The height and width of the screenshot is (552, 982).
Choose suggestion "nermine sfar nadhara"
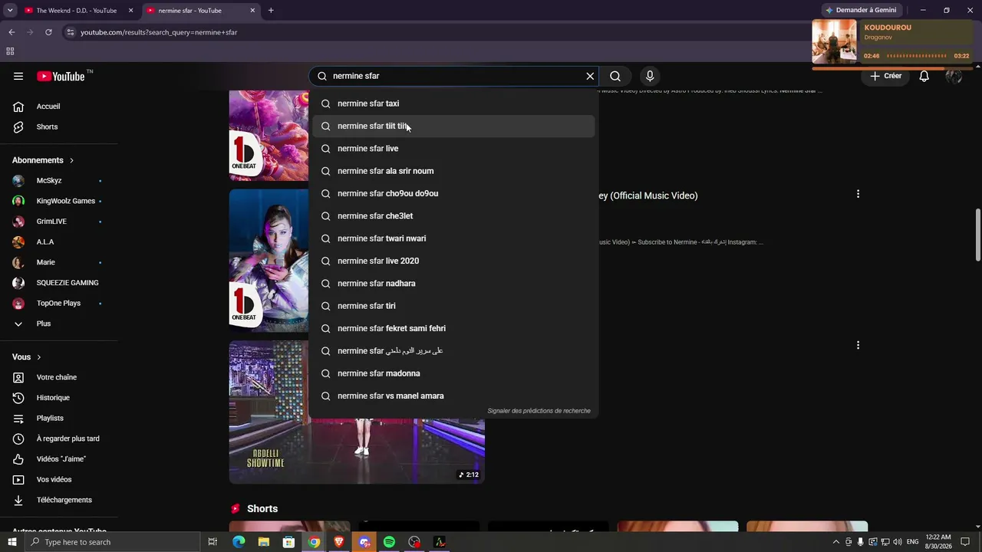coord(453,284)
